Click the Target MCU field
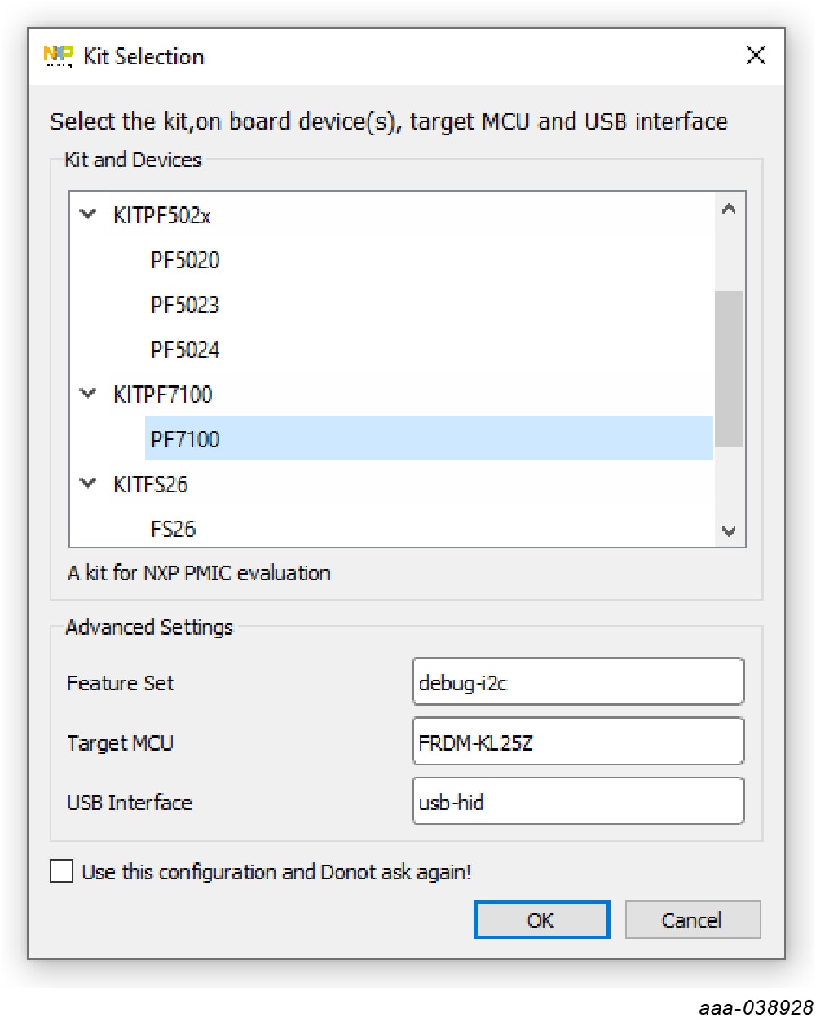 578,742
